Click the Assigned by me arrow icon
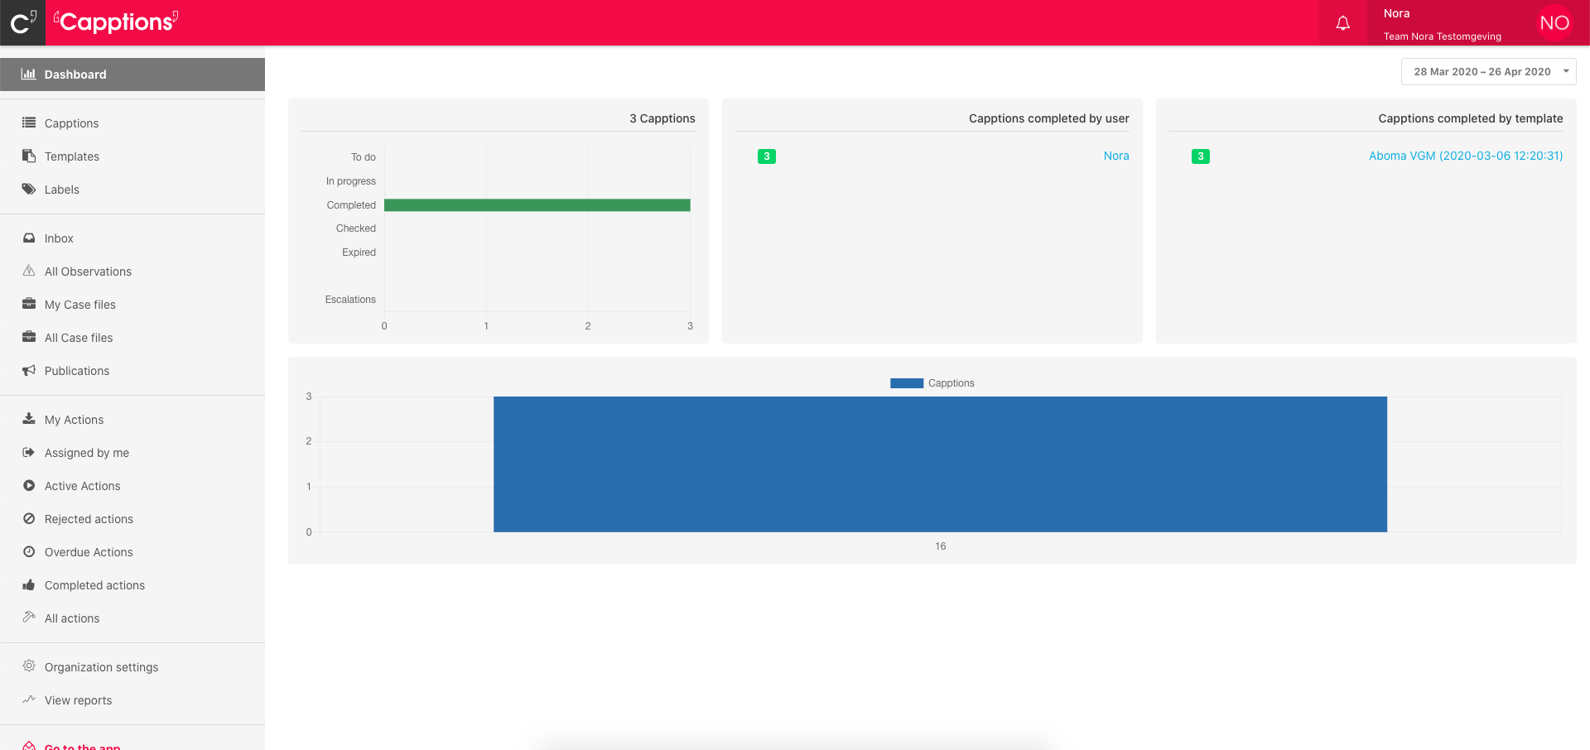Screen dimensions: 1590x750 click(29, 452)
